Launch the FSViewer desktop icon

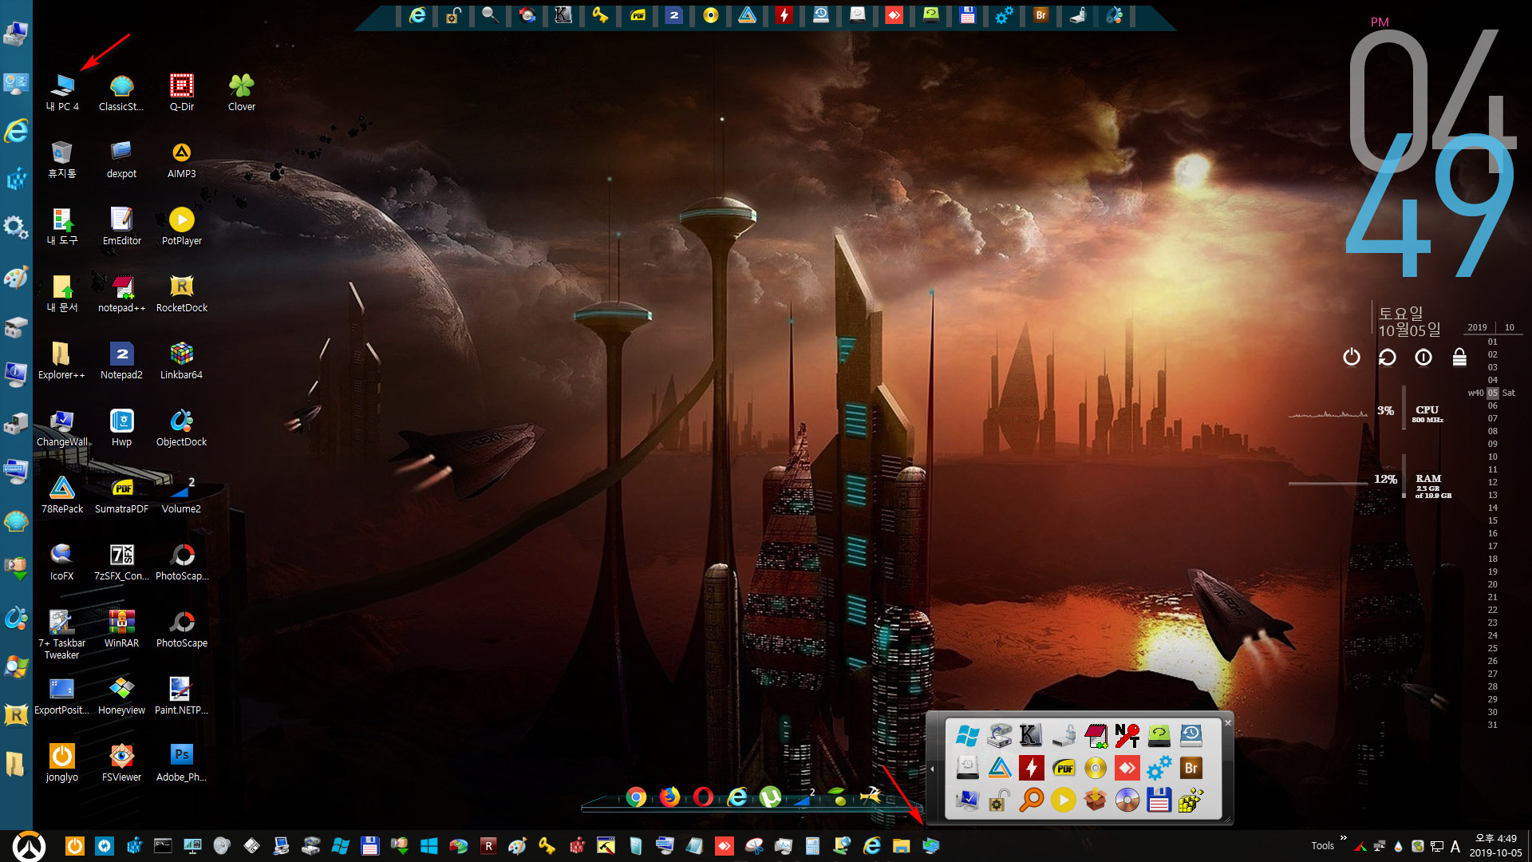tap(121, 762)
